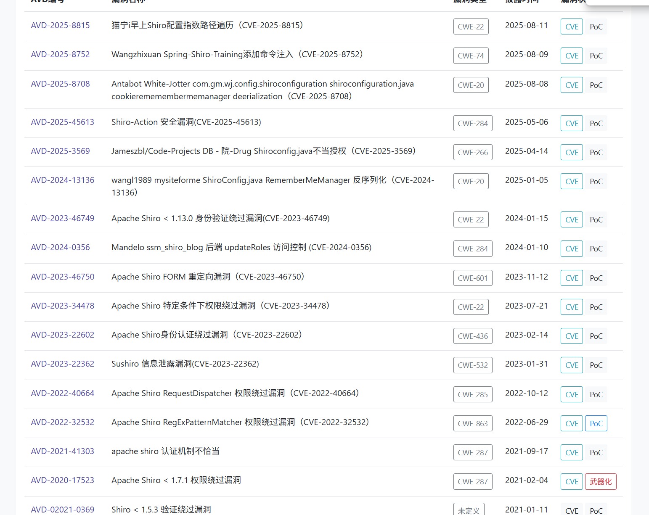
Task: Click the CWE-74 type tag
Action: point(471,55)
